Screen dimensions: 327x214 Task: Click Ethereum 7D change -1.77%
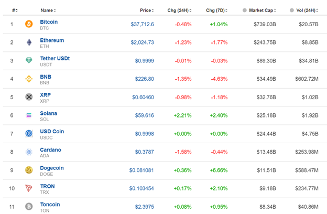click(219, 42)
